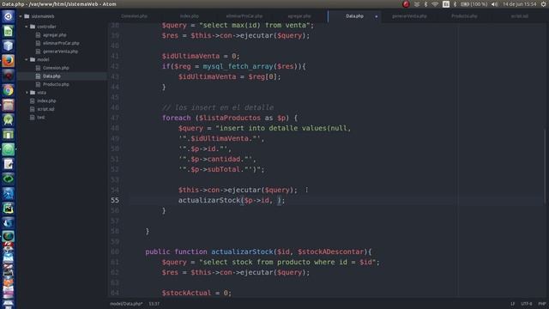Switch to the agregar.php tab

(x=299, y=16)
